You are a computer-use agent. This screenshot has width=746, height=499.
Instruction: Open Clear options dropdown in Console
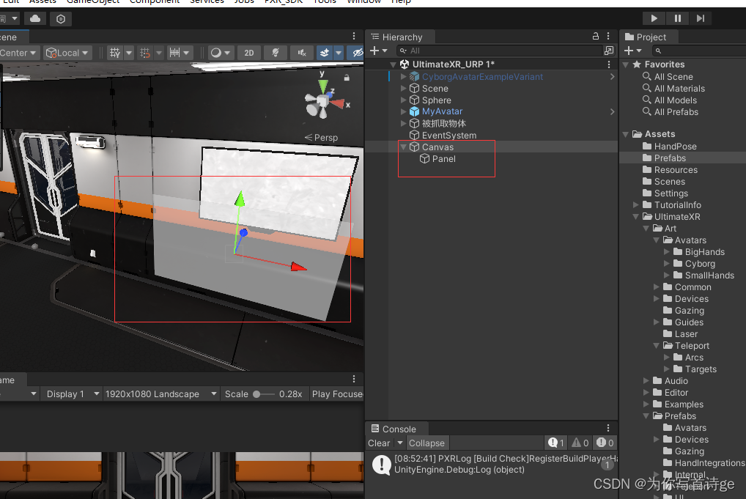click(x=399, y=443)
